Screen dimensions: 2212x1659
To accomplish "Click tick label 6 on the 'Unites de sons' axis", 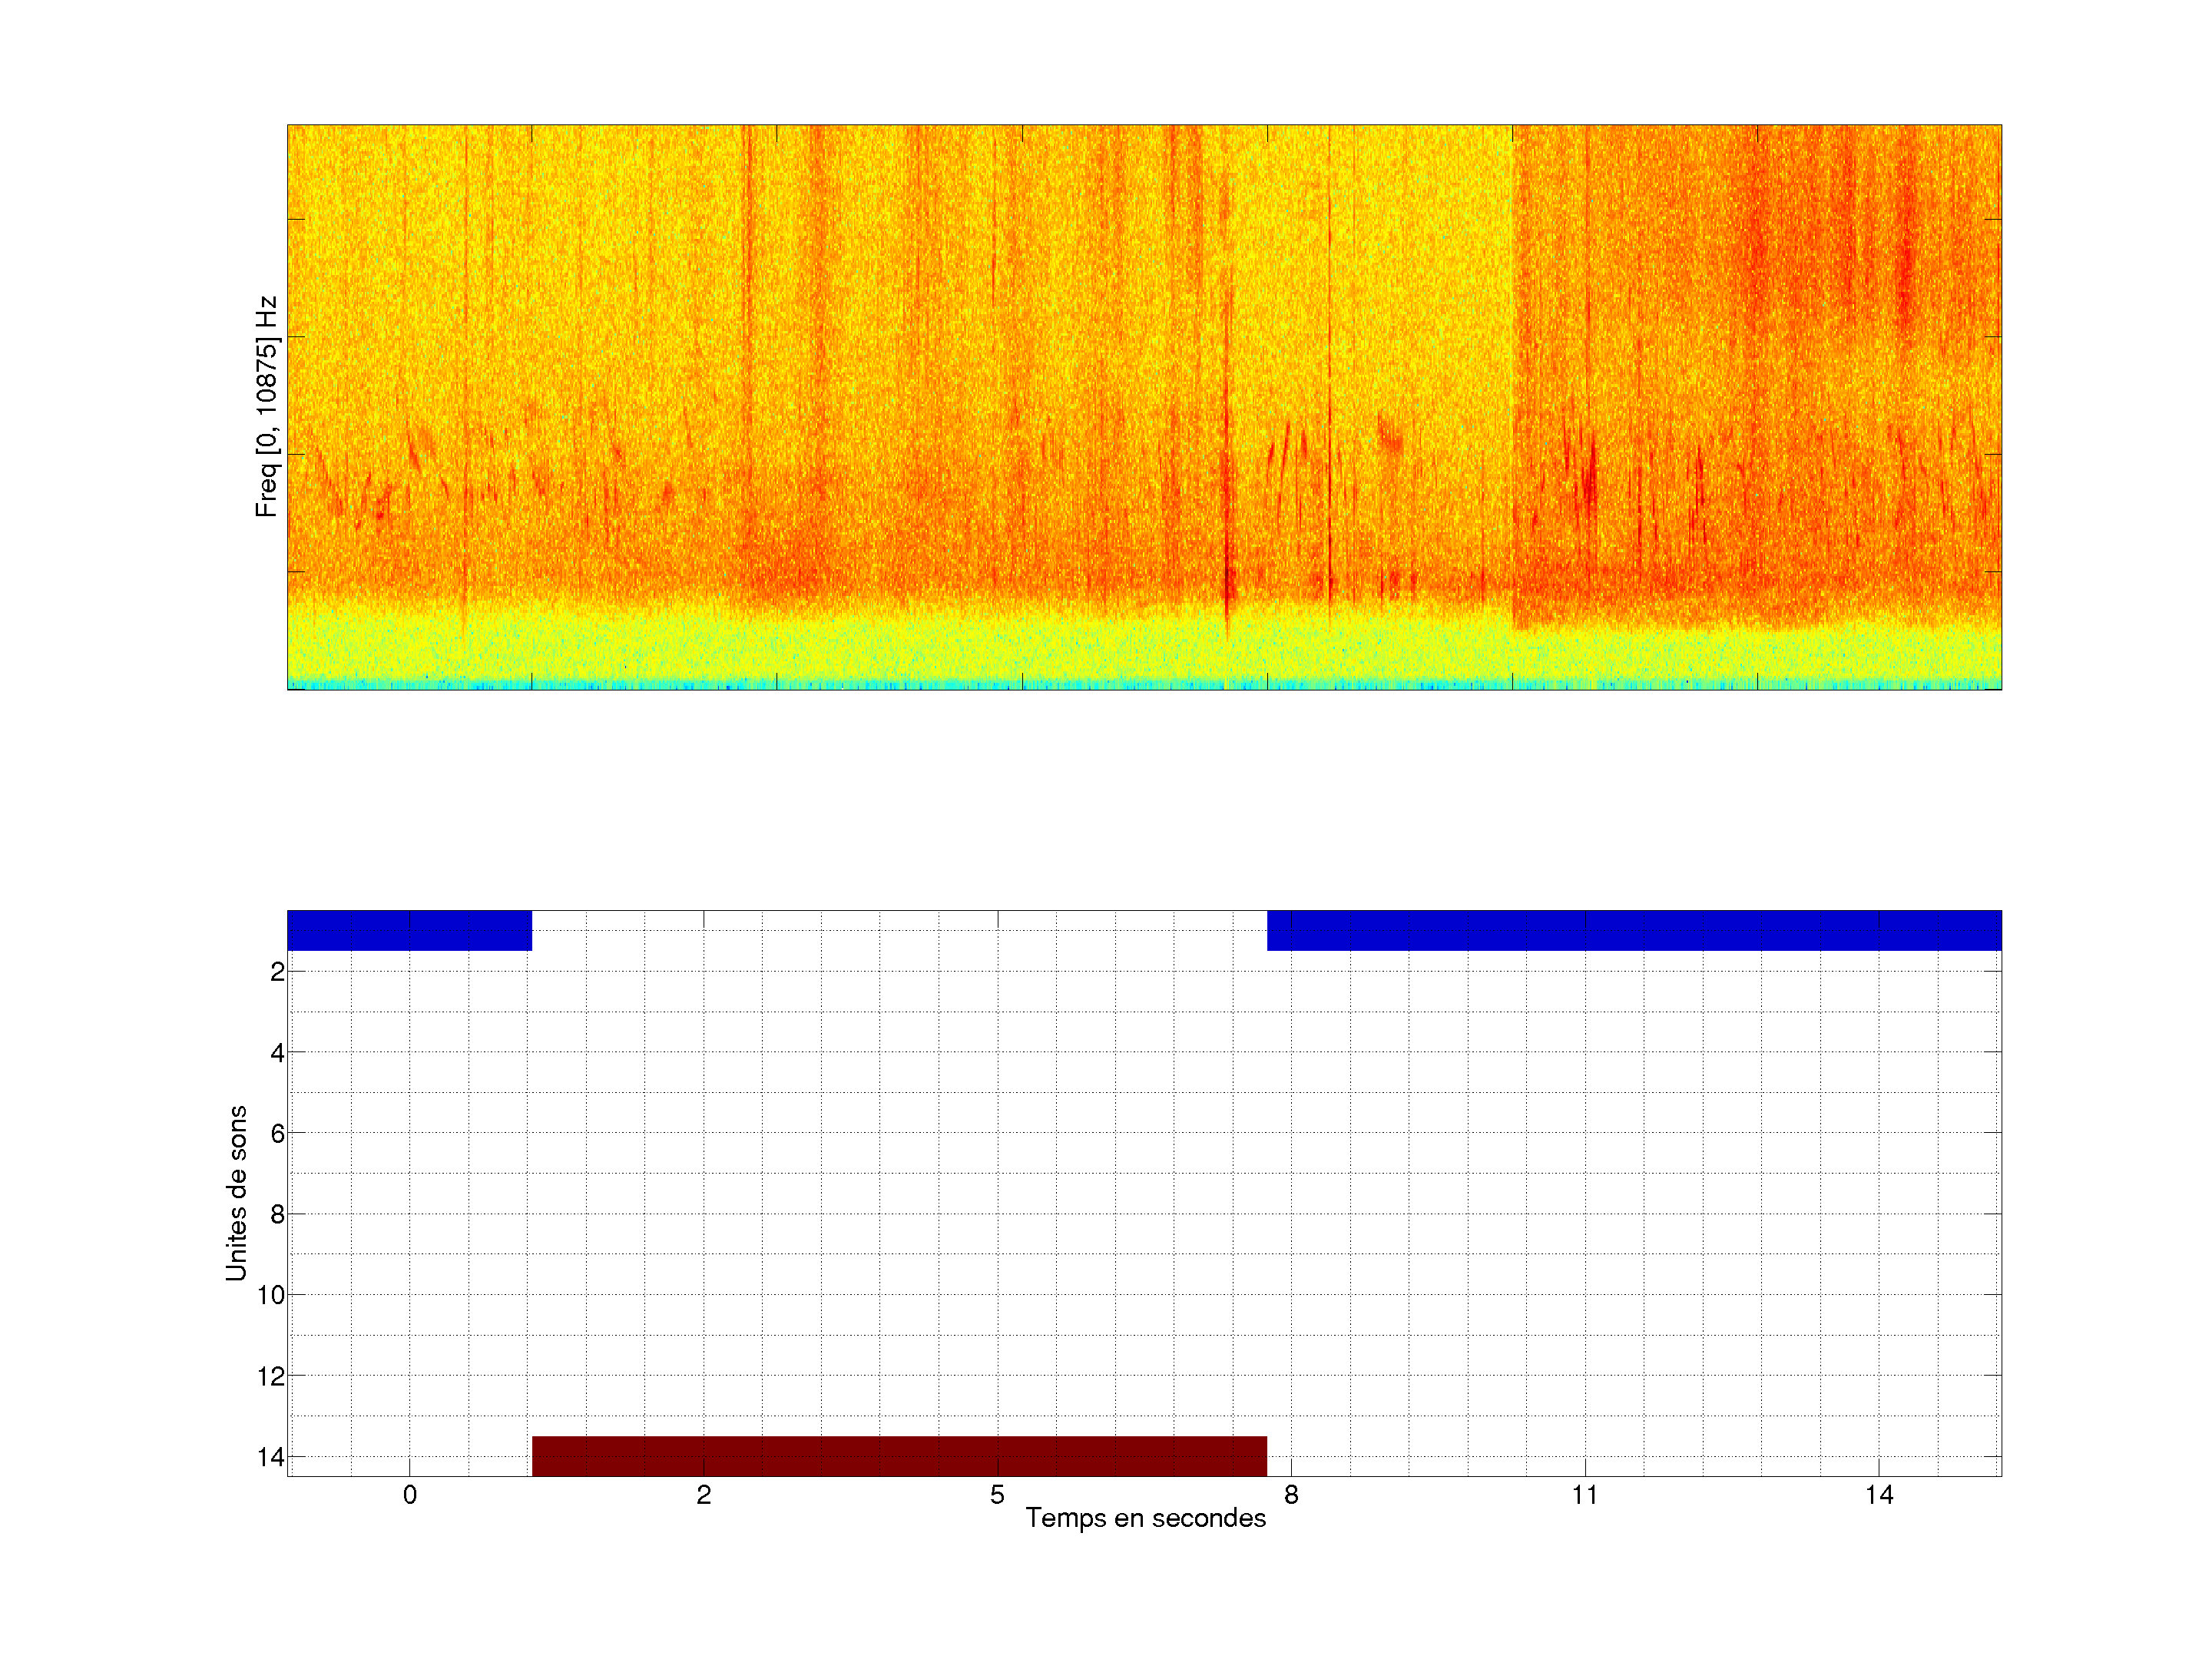I will (x=277, y=1133).
